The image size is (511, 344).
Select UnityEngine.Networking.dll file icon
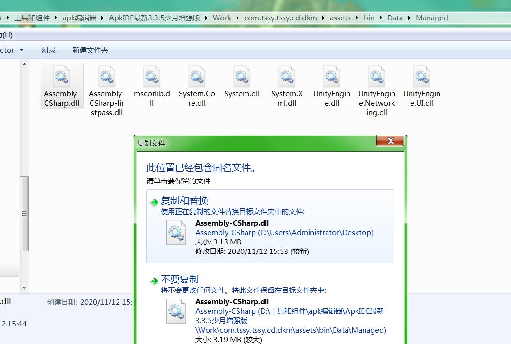(x=377, y=77)
